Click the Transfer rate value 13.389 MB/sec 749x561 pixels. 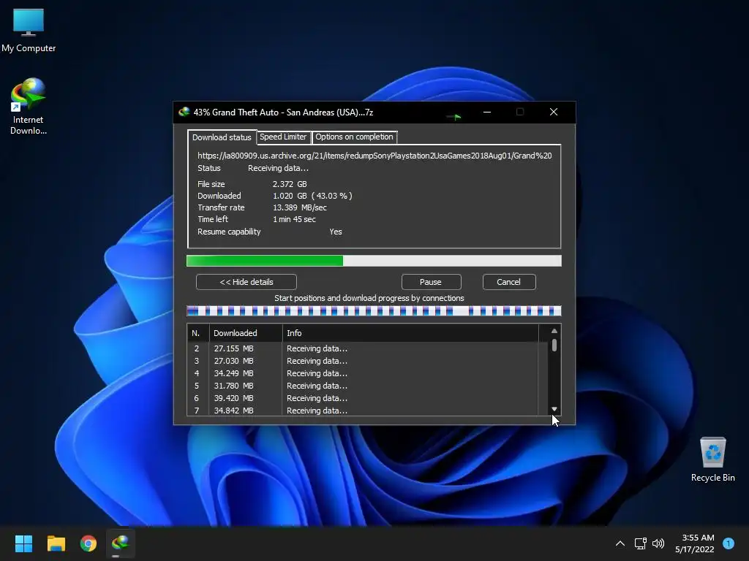click(299, 207)
